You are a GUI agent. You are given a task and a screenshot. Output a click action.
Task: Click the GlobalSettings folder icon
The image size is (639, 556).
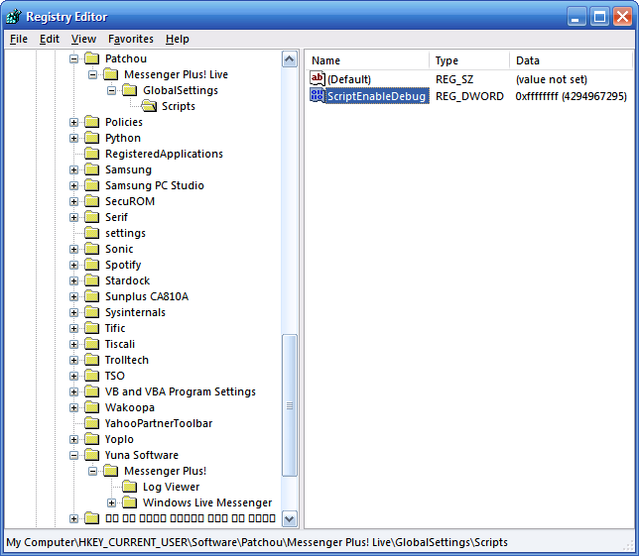(130, 90)
